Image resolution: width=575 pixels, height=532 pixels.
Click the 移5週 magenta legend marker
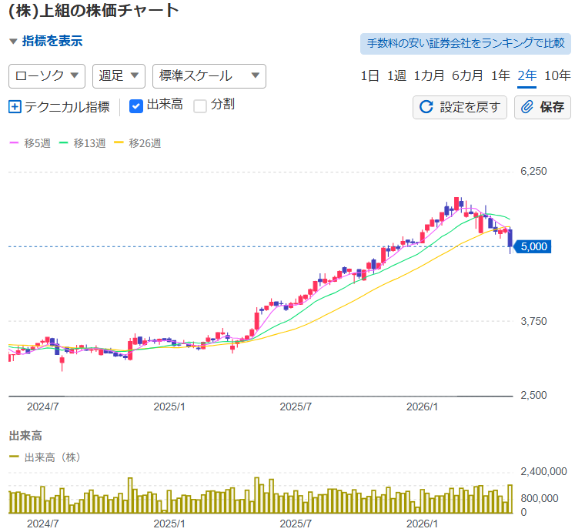coord(14,142)
